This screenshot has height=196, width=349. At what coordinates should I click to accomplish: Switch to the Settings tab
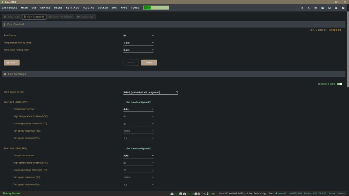coord(12,17)
